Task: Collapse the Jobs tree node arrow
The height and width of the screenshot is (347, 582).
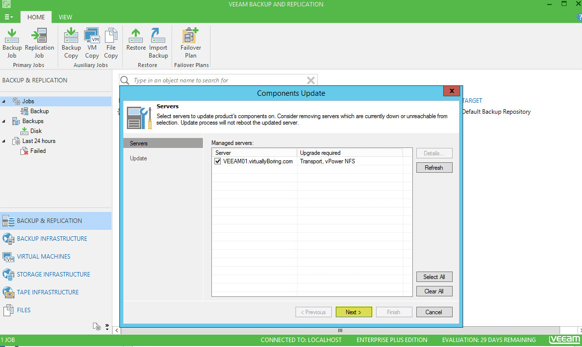Action: (x=3, y=101)
